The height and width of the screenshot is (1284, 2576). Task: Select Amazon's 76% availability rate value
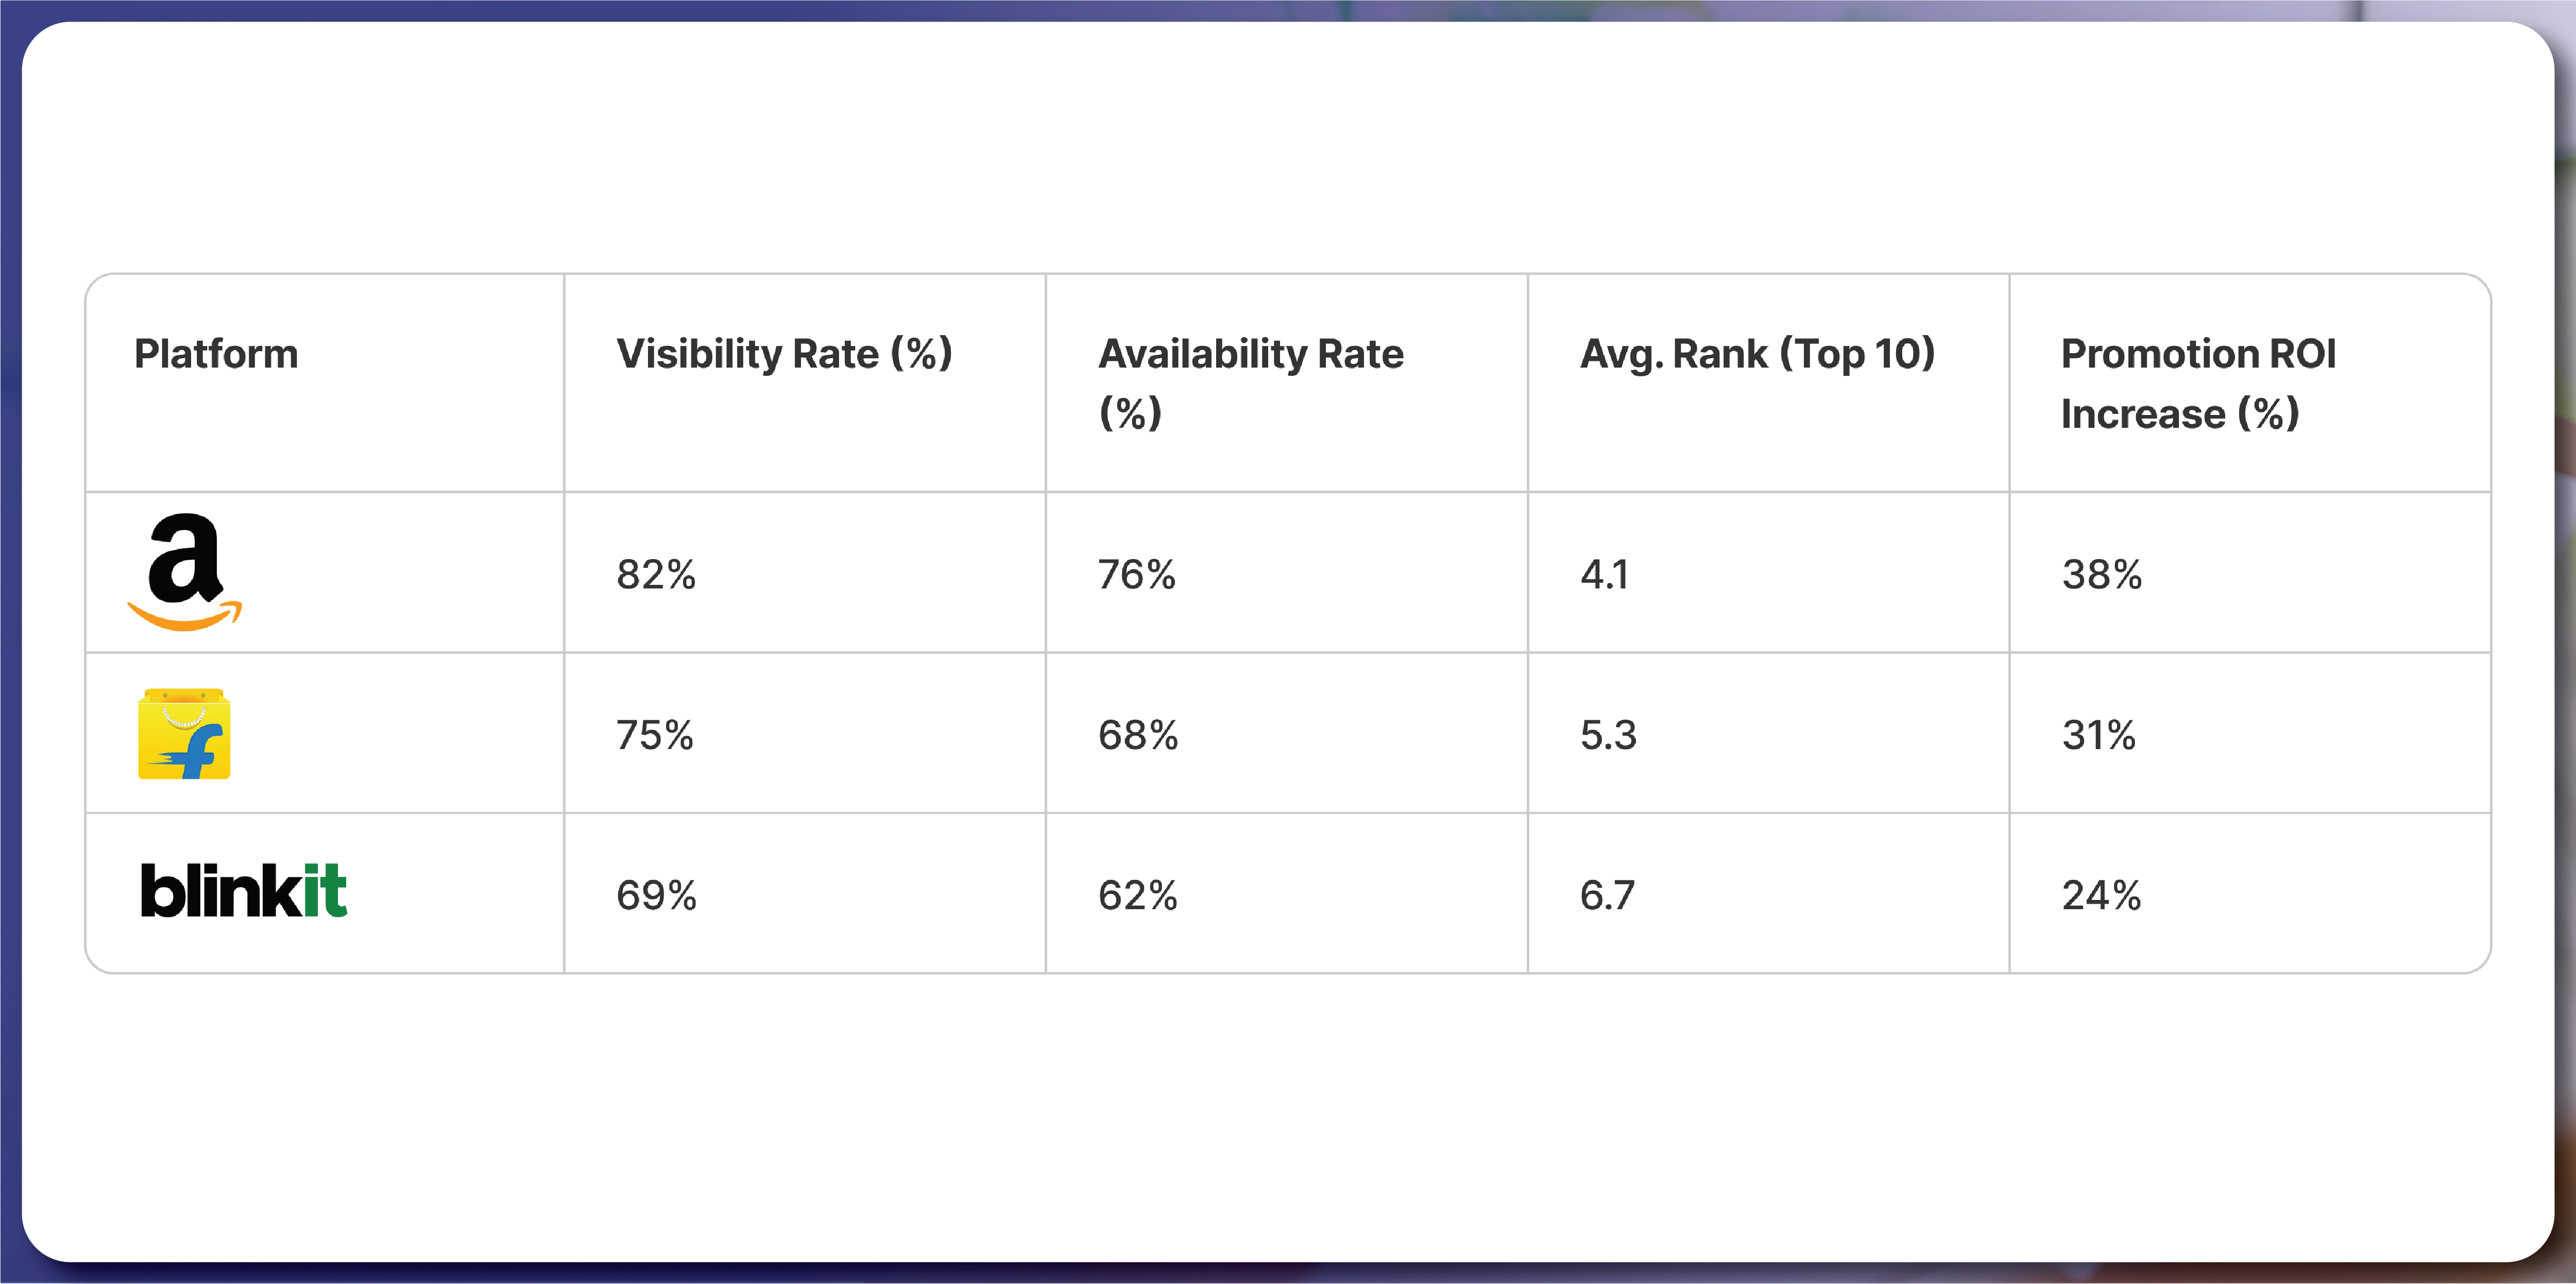click(1137, 575)
